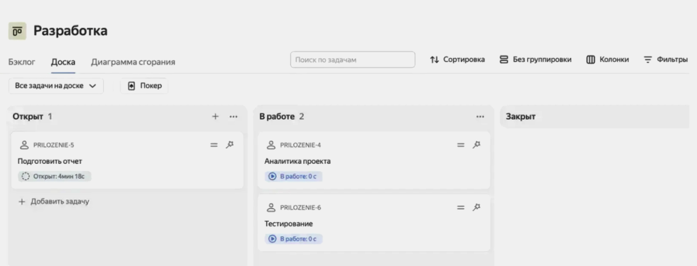Click priority icon on PRILOZENIE-4 card
Screen dimensions: 697x266
point(461,145)
